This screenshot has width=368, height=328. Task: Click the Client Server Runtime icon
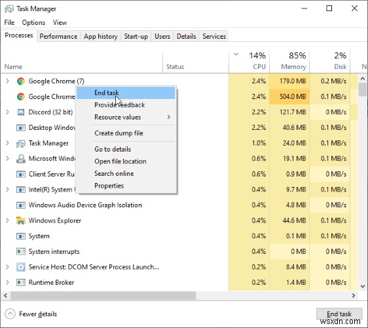[x=21, y=174]
